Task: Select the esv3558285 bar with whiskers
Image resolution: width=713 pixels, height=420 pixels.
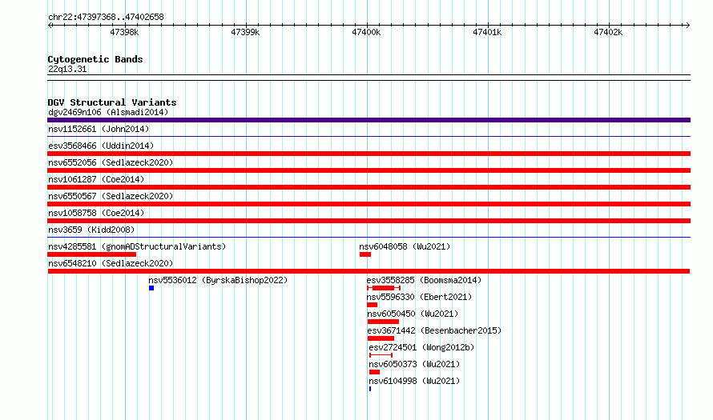Action: click(x=384, y=288)
